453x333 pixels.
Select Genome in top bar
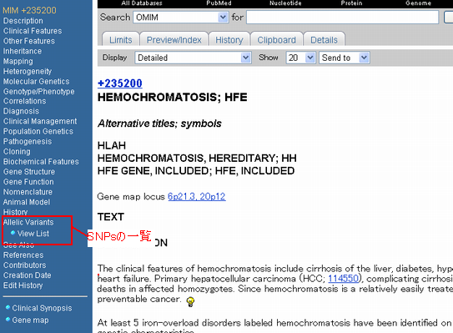pyautogui.click(x=418, y=3)
